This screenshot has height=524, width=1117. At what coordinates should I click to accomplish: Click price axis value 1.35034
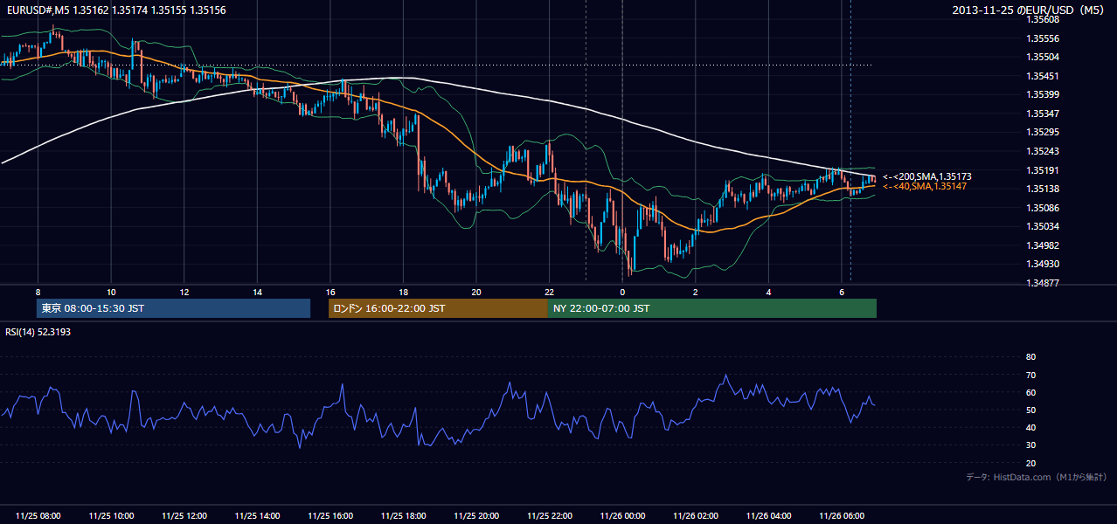pos(1042,226)
